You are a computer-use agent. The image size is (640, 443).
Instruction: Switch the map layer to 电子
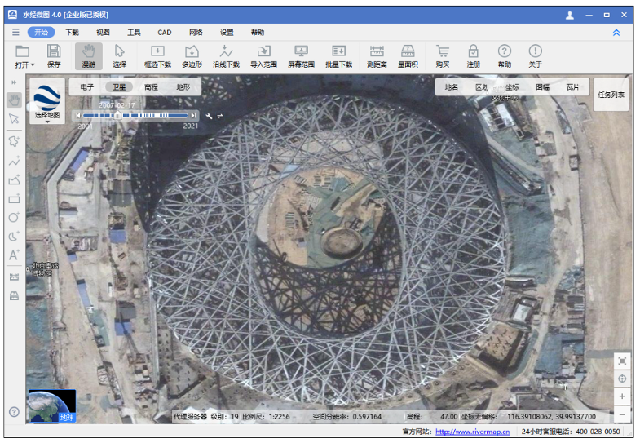86,86
